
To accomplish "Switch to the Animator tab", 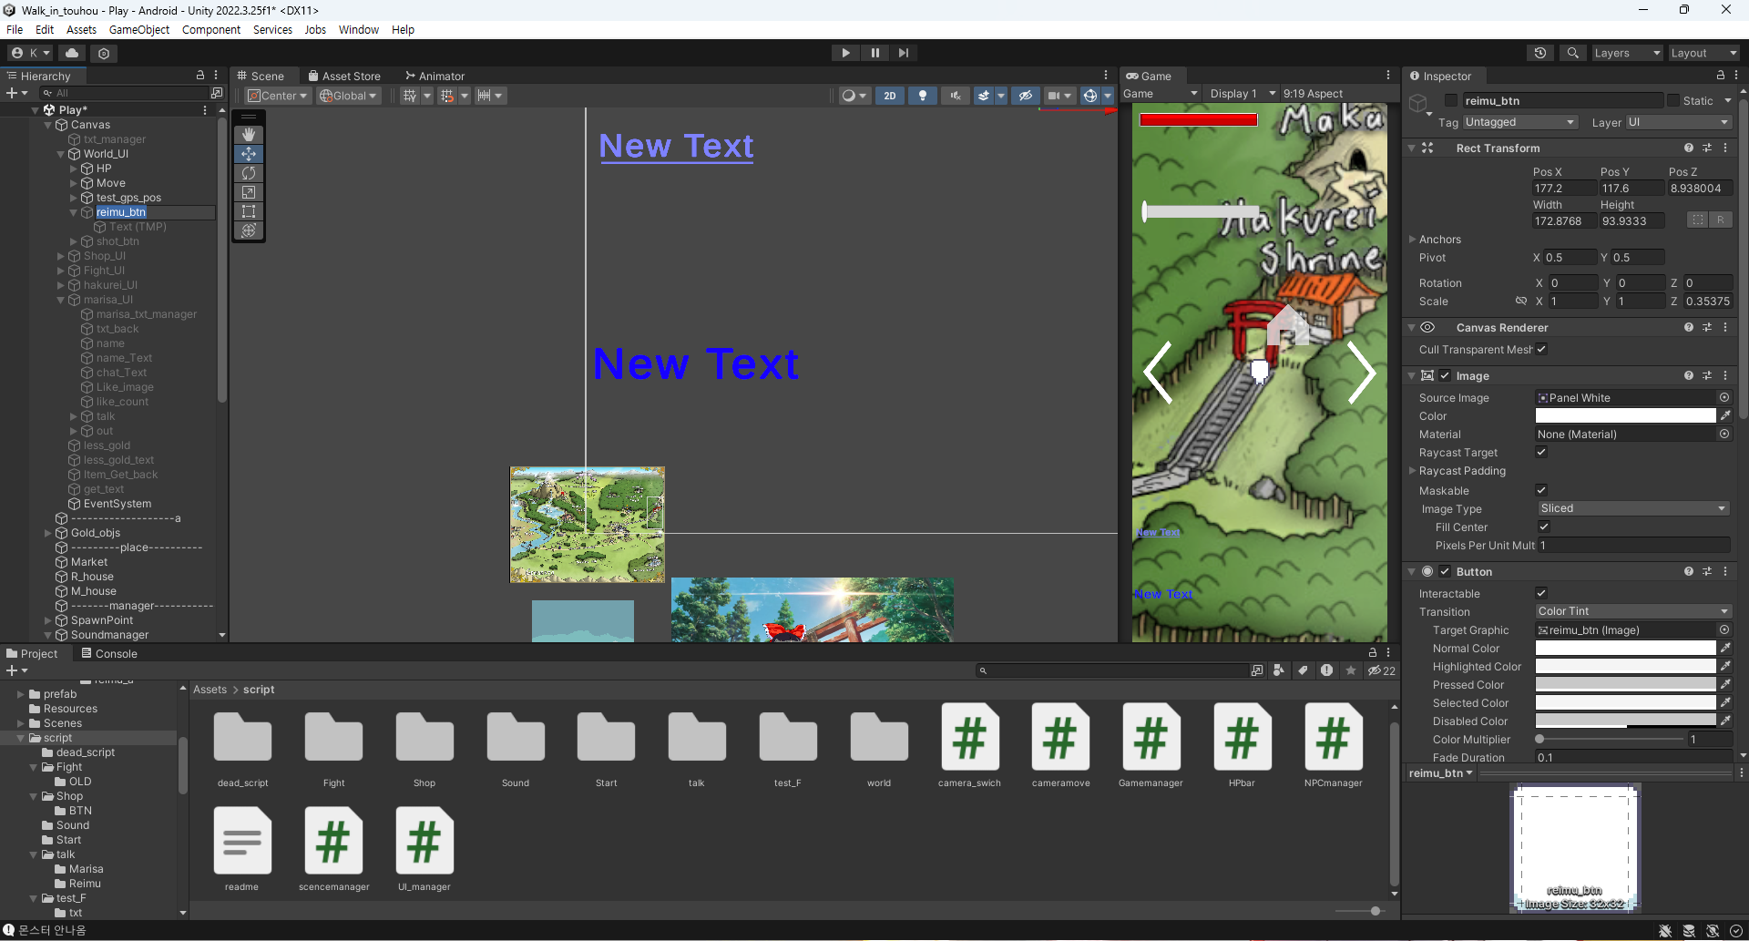I will coord(435,77).
